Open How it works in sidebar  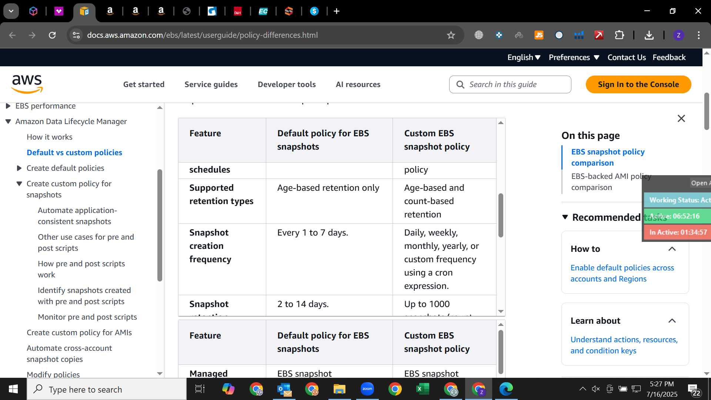[x=50, y=137]
